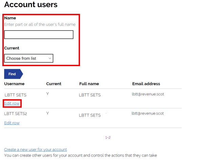Click Edit row for LBTT SETS2 user
The image size is (198, 161).
(12, 123)
